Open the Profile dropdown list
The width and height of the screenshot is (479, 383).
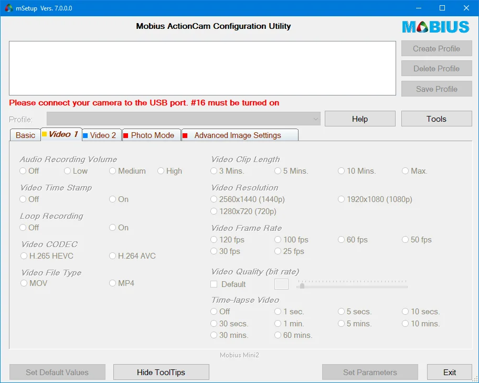[x=184, y=119]
